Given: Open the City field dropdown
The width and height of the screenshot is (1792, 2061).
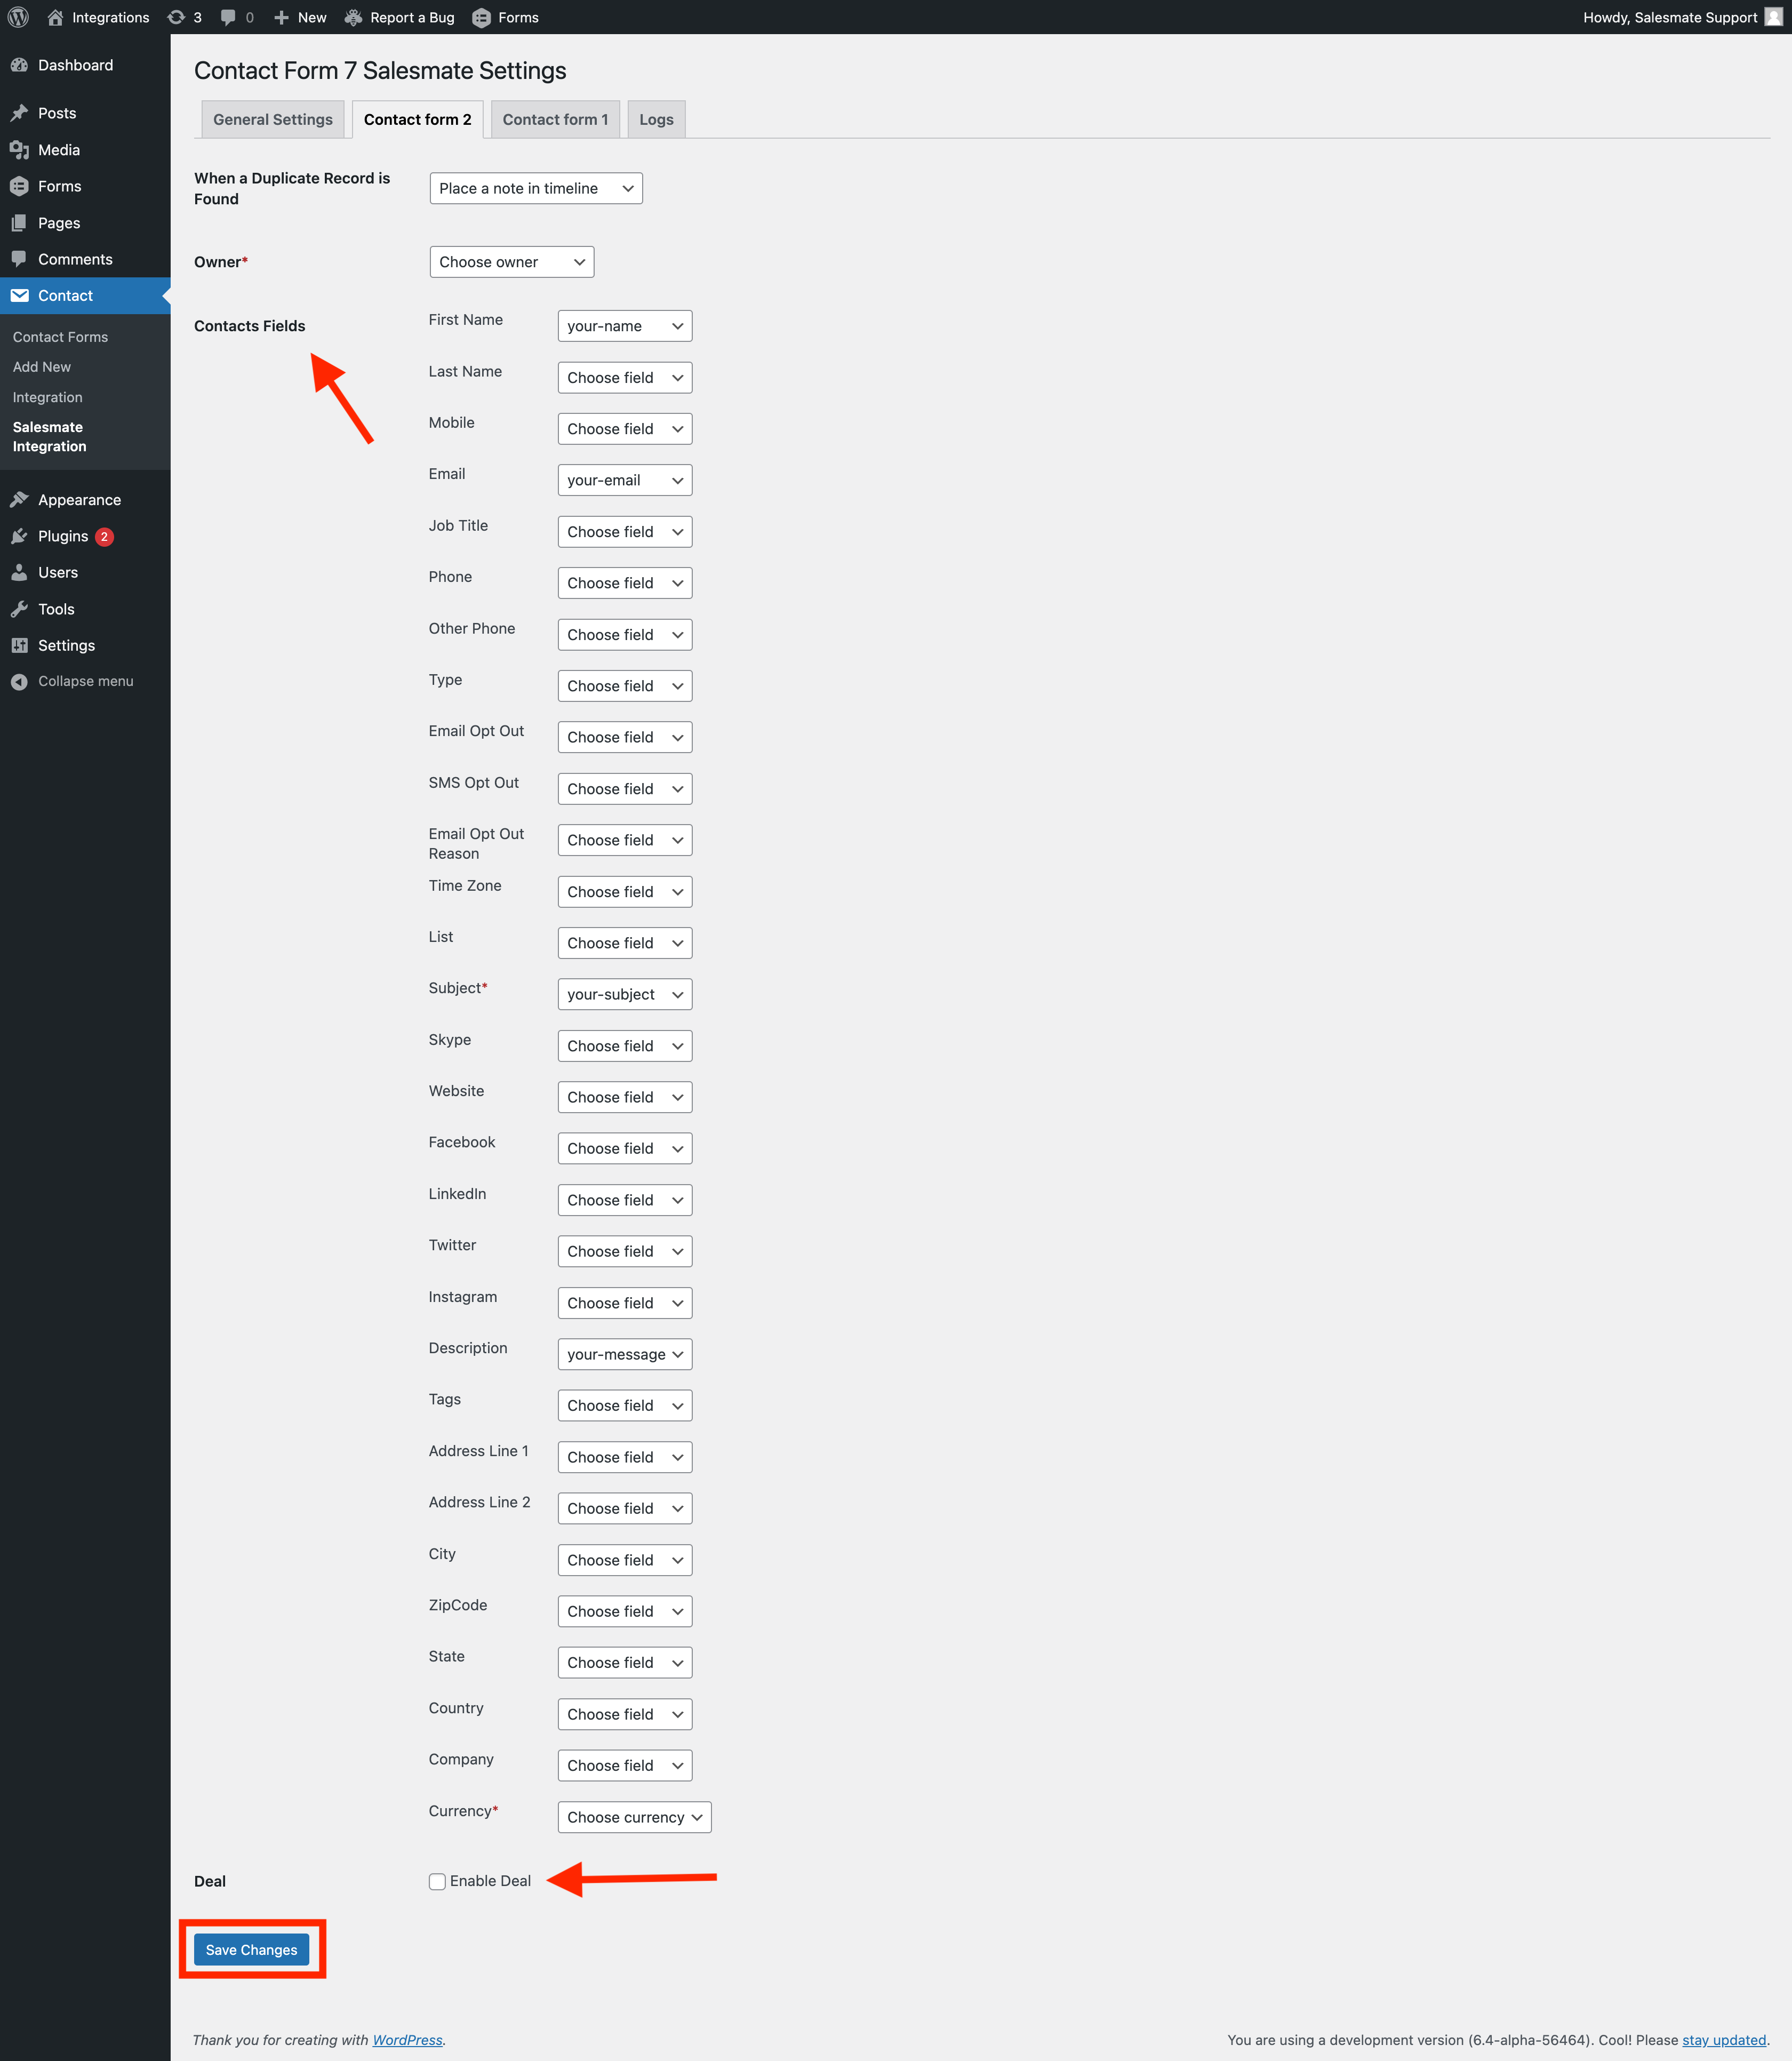Looking at the screenshot, I should pos(625,1560).
